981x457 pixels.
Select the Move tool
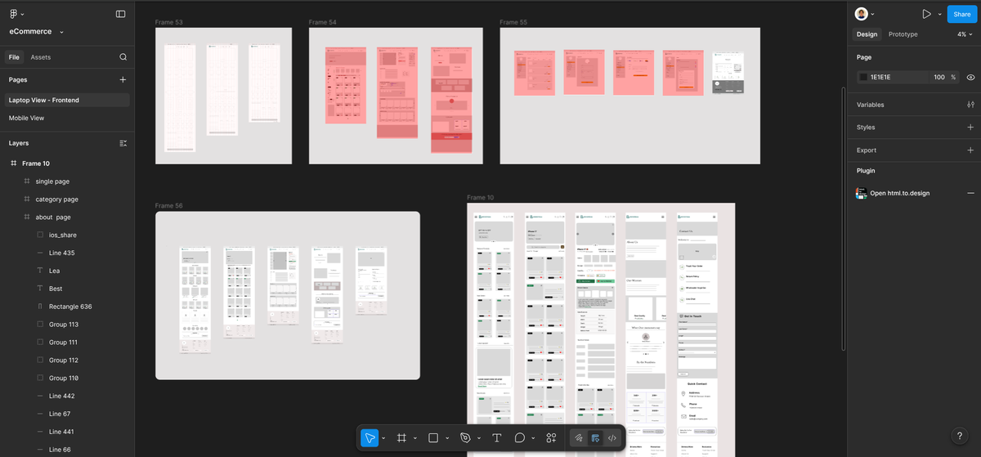pyautogui.click(x=370, y=438)
